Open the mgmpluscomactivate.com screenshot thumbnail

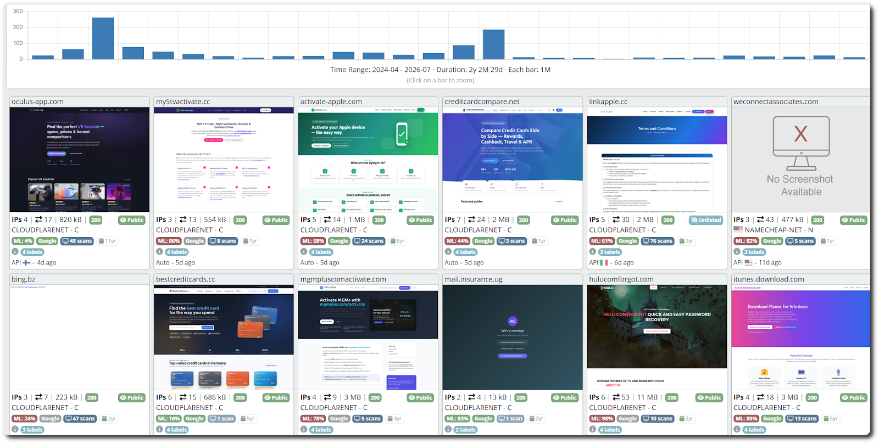pyautogui.click(x=368, y=338)
